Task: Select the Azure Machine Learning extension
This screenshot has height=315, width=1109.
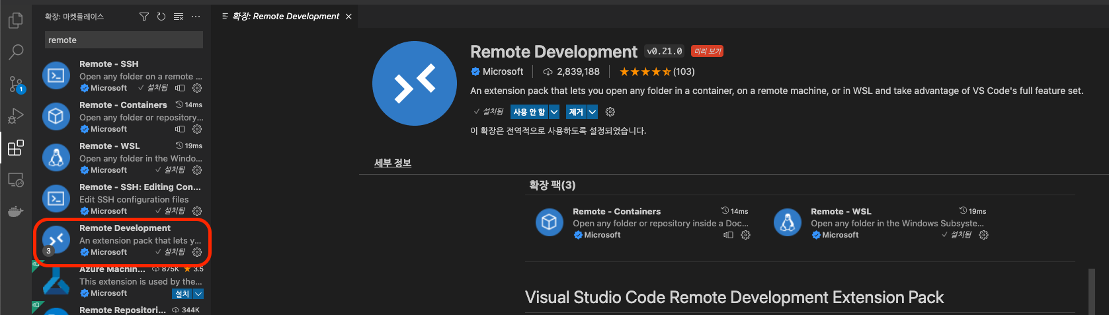Action: (x=120, y=281)
